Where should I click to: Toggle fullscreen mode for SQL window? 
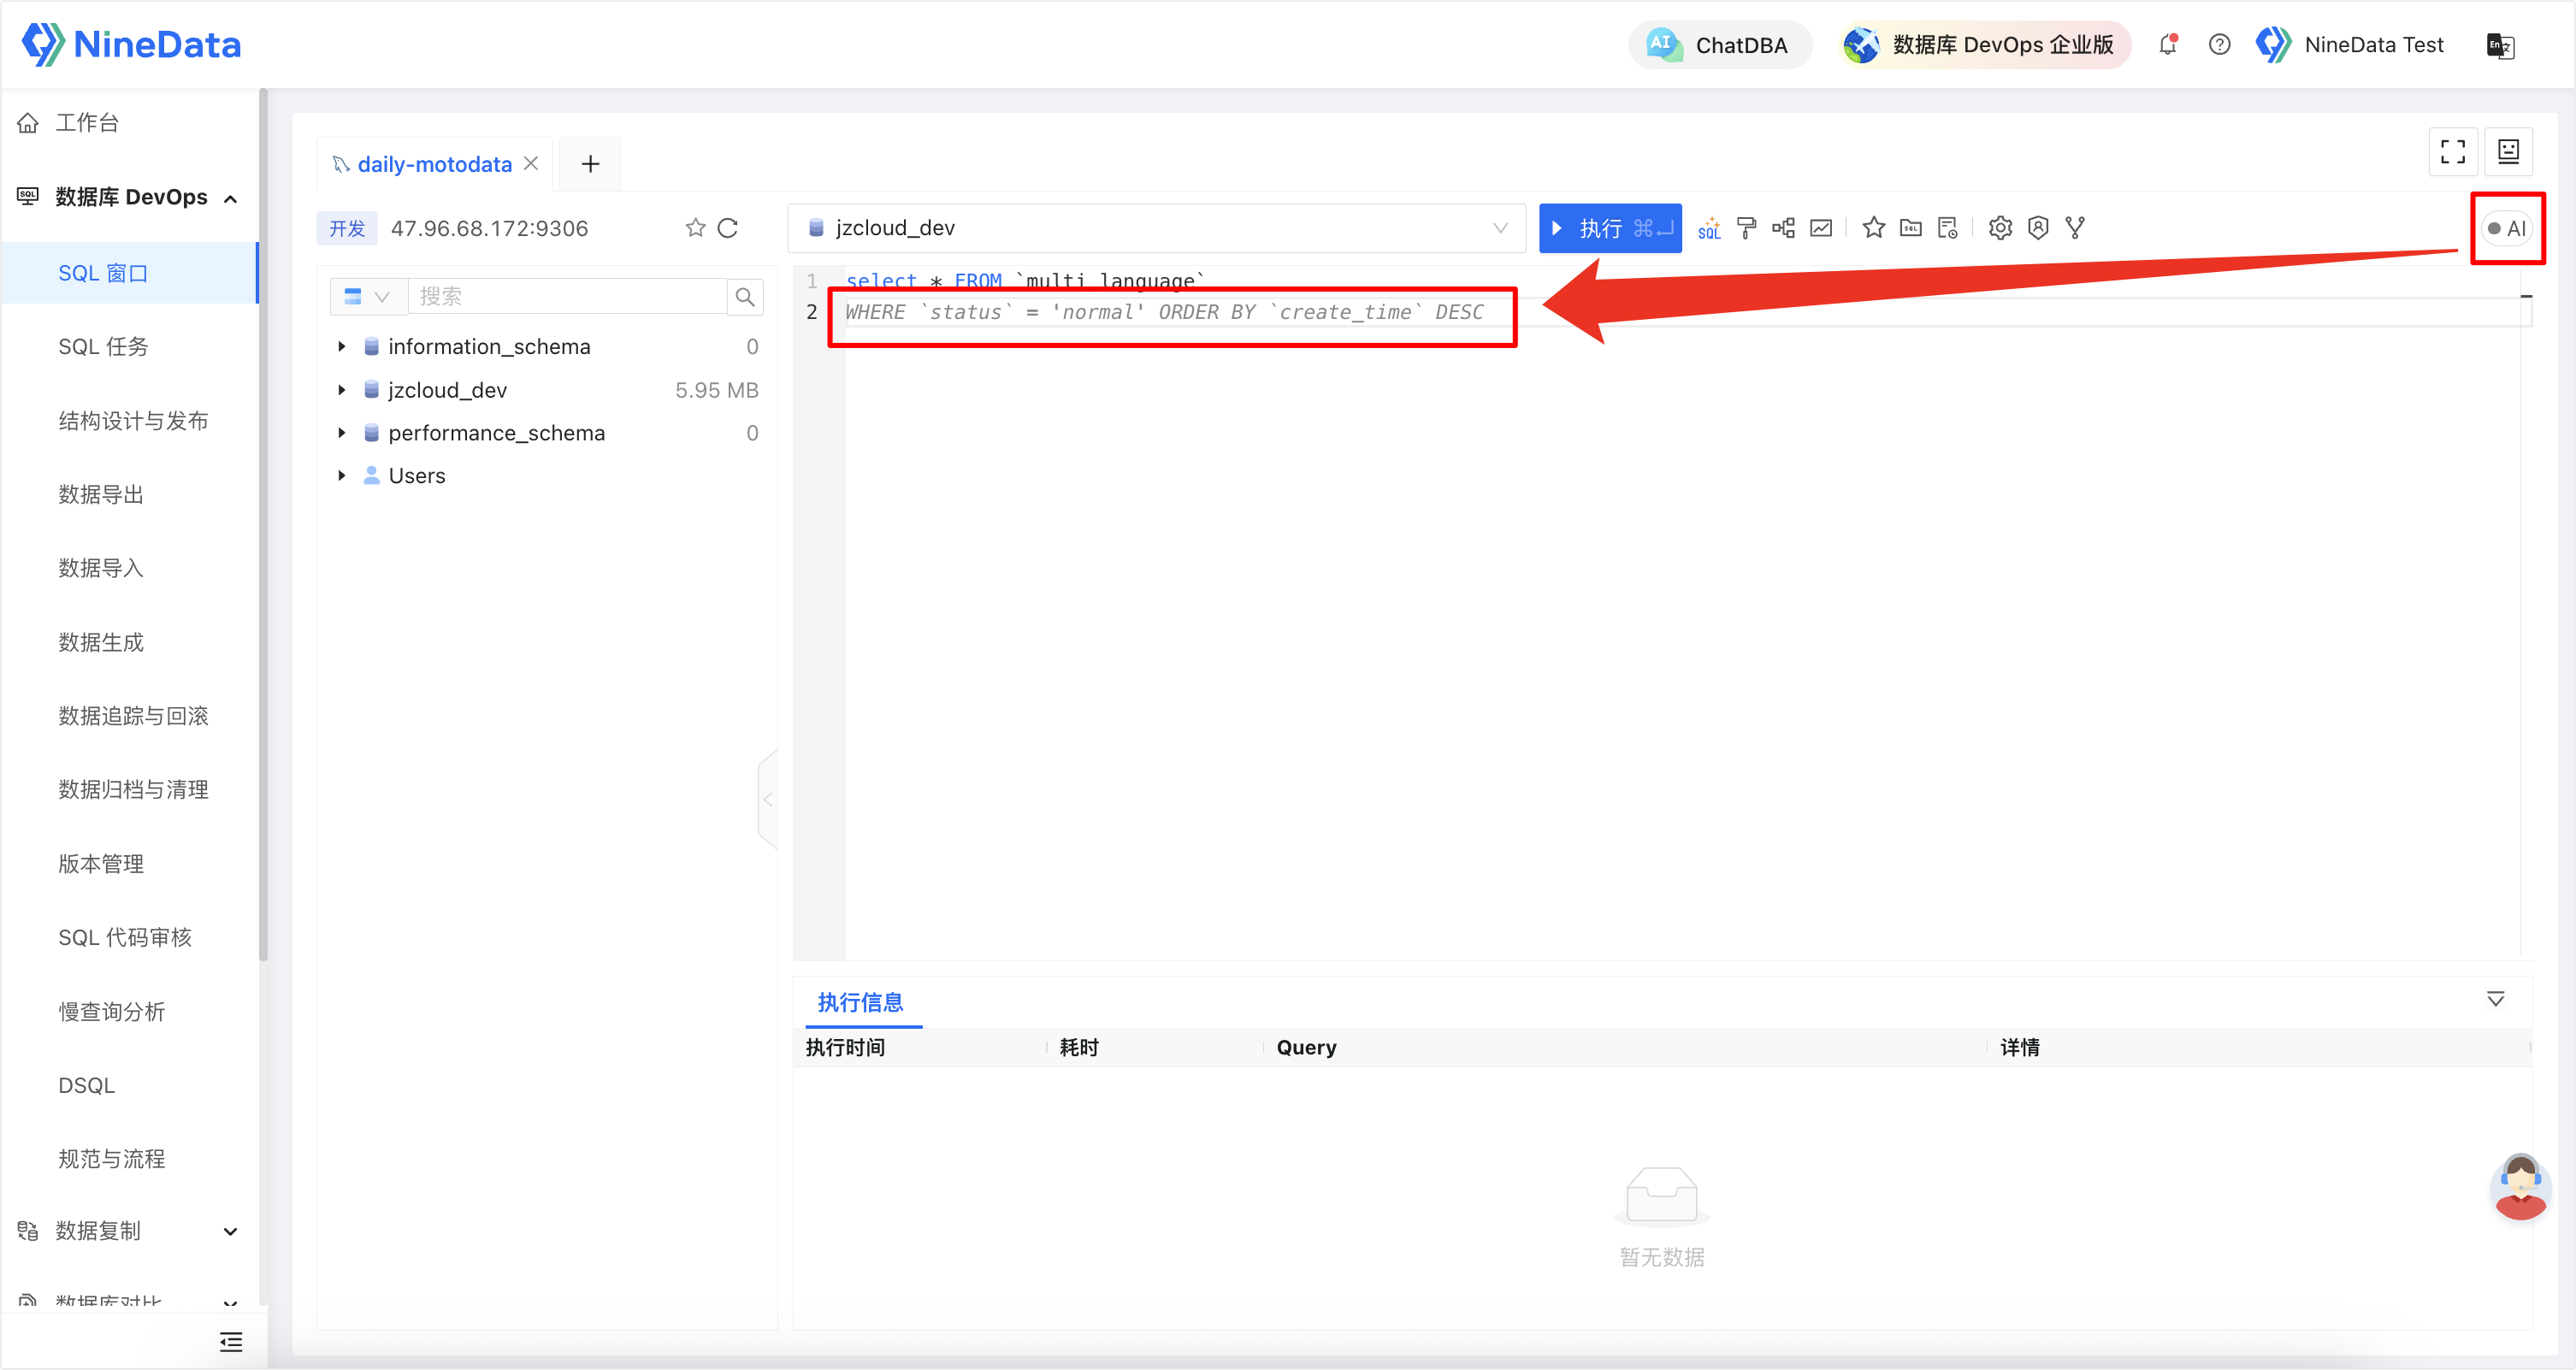pos(2452,152)
